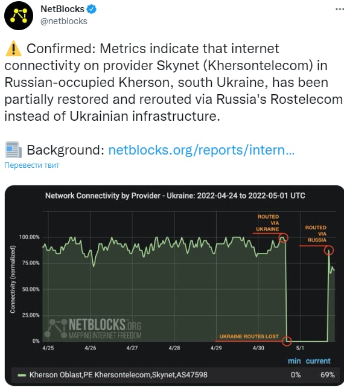Click the newspaper emoji before Background
The image size is (344, 387).
pos(13,150)
